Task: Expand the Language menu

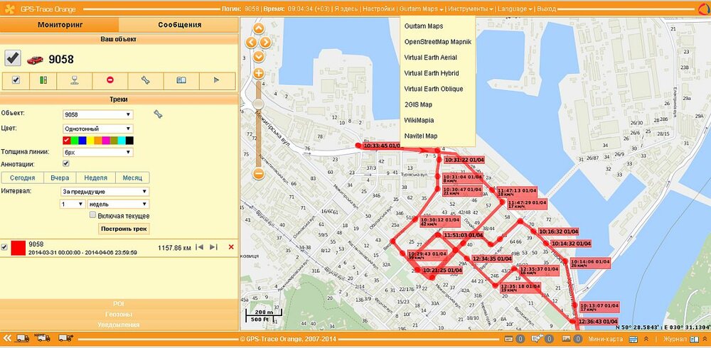Action: [x=515, y=9]
